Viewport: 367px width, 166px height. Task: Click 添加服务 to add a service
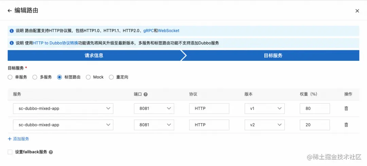click(18, 139)
